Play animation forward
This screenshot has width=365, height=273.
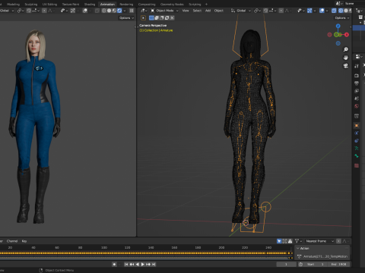[142, 265]
